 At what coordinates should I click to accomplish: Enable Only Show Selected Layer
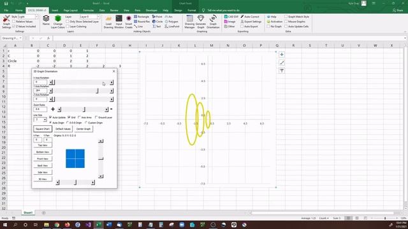pyautogui.click(x=68, y=22)
